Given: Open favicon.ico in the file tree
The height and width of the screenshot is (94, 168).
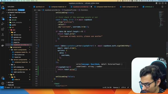Looking at the screenshot, I should pos(17,35).
